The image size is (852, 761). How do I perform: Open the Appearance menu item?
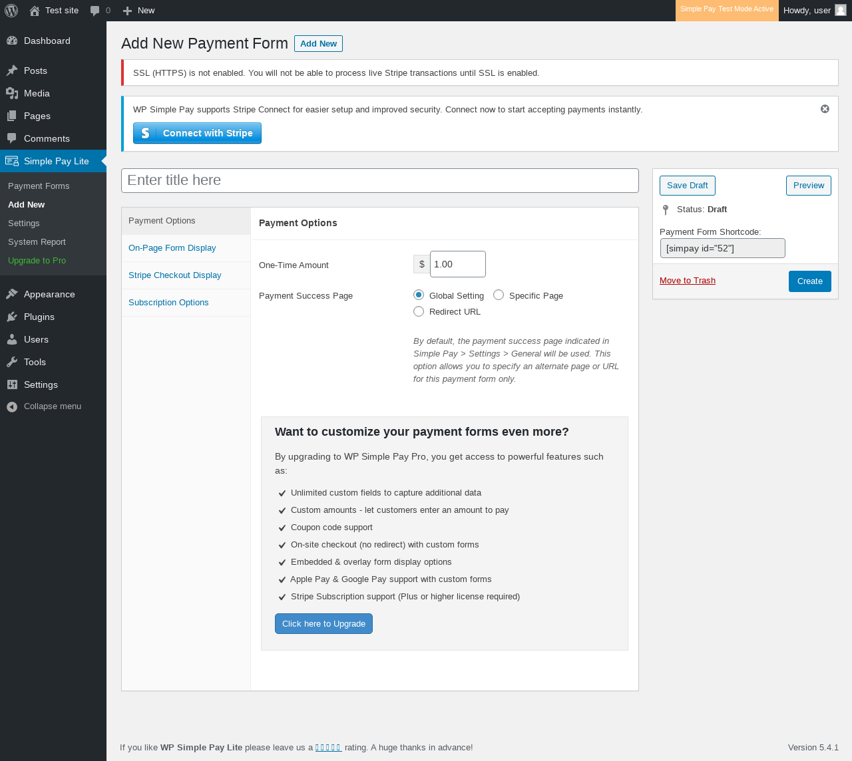pos(53,294)
